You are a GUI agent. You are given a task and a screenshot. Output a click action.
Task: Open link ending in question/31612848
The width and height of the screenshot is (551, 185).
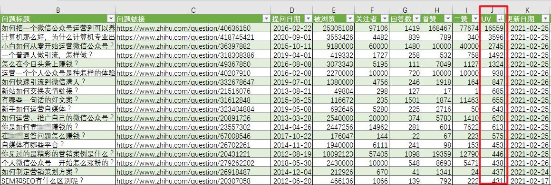[x=184, y=100]
